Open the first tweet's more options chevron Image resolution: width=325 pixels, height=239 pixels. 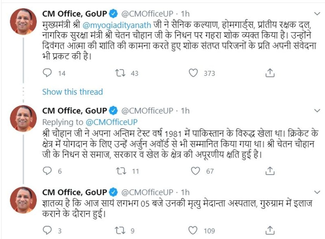(x=317, y=13)
